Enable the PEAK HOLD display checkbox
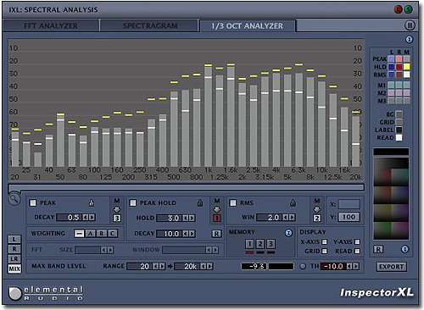 [x=133, y=202]
